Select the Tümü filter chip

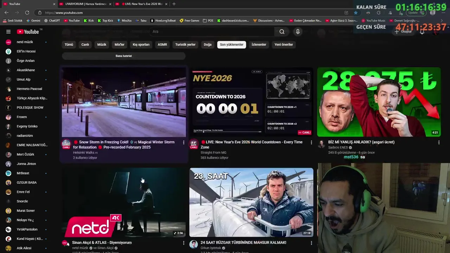tap(69, 45)
